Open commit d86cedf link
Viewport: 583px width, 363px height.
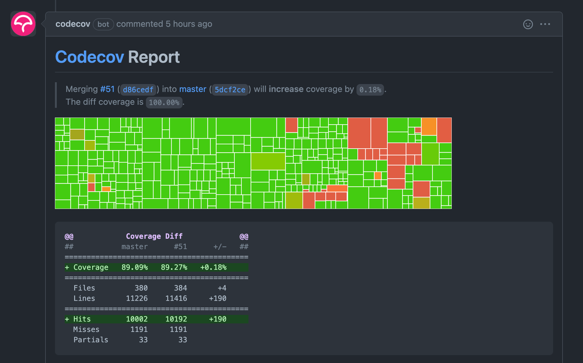[138, 90]
